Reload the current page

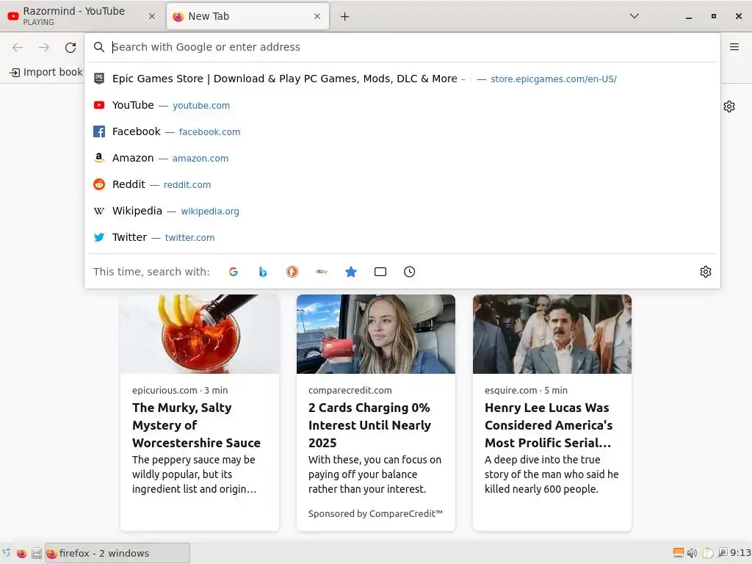(x=70, y=48)
